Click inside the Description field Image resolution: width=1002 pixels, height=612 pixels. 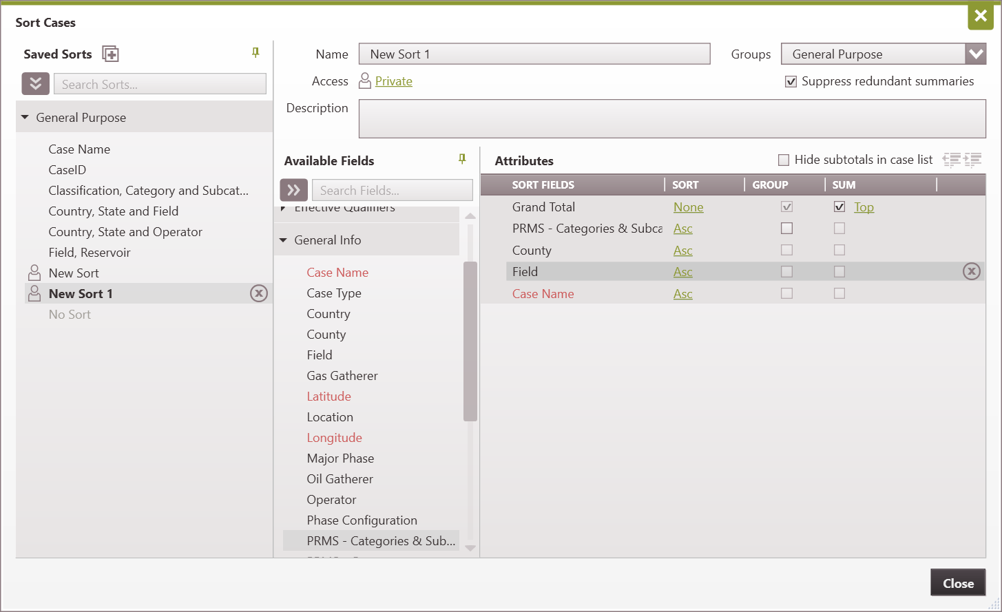671,118
